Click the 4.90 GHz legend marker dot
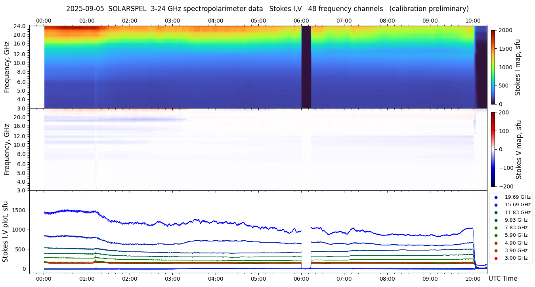This screenshot has width=535, height=287. pos(496,243)
